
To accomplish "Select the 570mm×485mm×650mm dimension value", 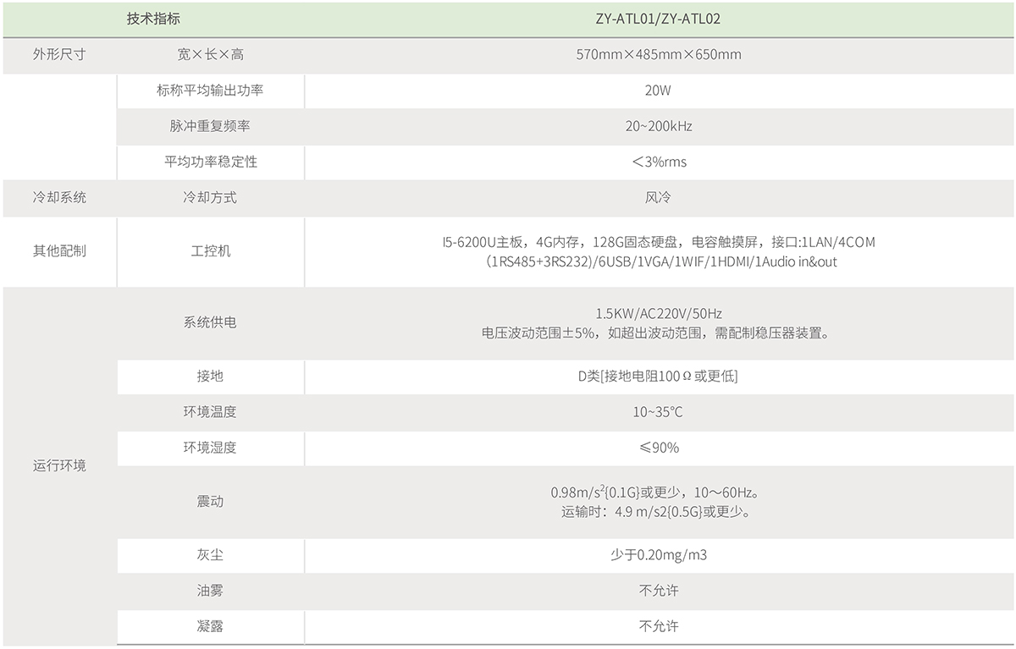I will pos(659,54).
